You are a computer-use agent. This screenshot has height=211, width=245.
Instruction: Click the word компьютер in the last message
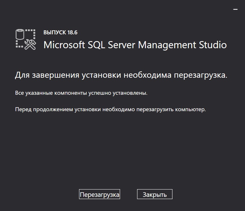coord(191,109)
